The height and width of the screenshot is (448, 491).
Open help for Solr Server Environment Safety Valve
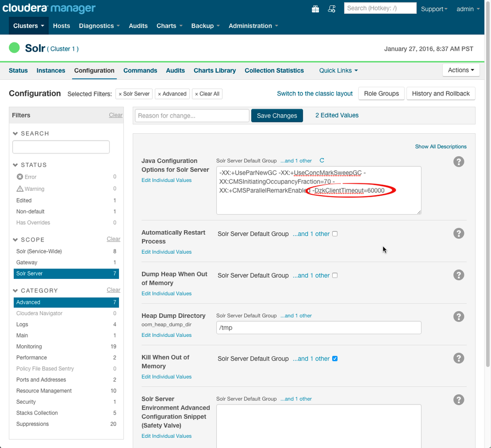459,400
